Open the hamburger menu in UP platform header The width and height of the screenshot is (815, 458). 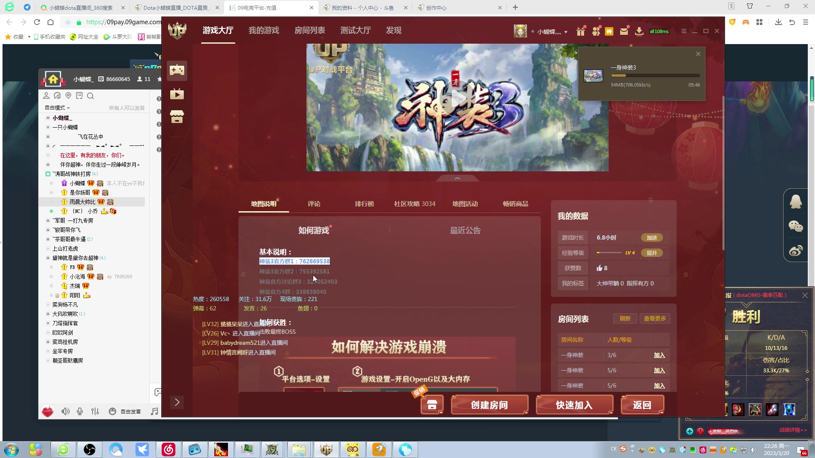coord(683,31)
